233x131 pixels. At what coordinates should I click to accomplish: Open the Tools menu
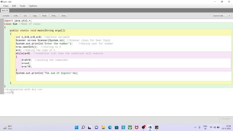[x=23, y=6]
